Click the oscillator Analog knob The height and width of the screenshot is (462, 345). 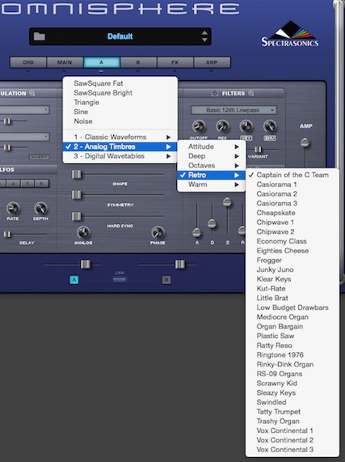coord(83,232)
